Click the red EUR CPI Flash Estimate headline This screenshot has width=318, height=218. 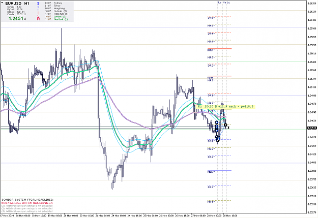[27, 203]
